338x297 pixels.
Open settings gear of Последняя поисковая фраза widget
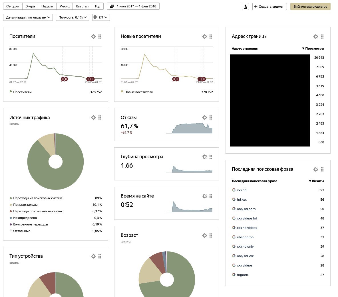(x=315, y=169)
